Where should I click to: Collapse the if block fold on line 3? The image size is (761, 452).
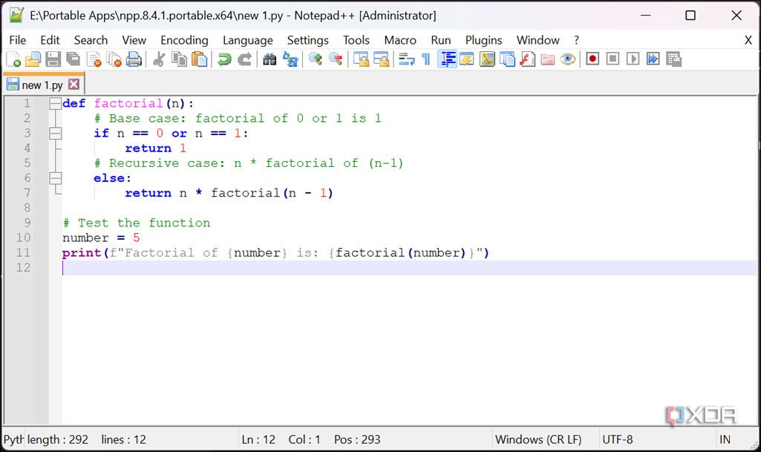(x=56, y=134)
